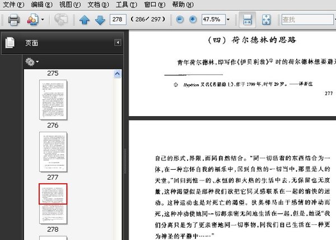This screenshot has width=336, height=240.
Task: Click the thumbnail label 276
Action: (x=53, y=126)
